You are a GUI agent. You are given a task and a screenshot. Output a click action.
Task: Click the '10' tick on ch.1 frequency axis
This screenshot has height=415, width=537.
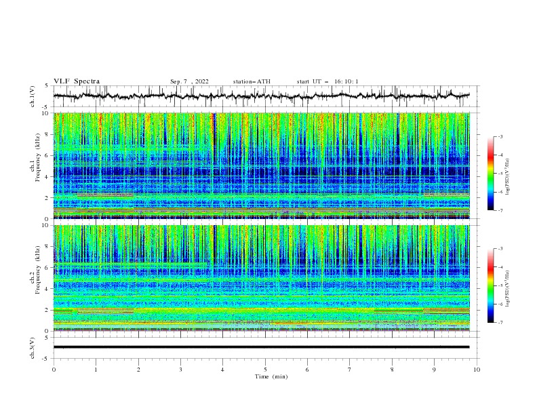coord(47,113)
